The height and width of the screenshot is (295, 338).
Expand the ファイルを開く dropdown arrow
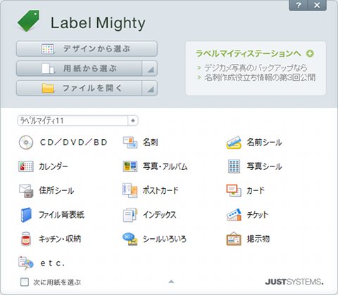(150, 88)
